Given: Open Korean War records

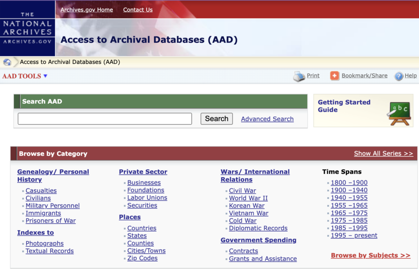Looking at the screenshot, I should (247, 206).
